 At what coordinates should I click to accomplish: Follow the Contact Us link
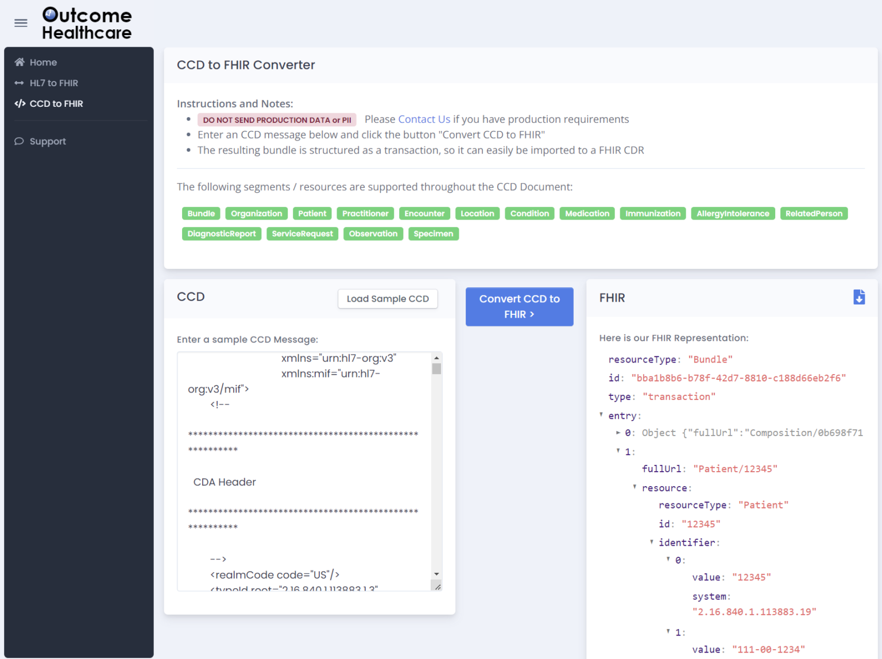[424, 119]
